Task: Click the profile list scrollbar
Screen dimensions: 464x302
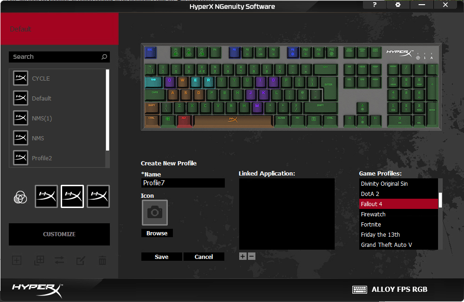Action: (x=108, y=110)
